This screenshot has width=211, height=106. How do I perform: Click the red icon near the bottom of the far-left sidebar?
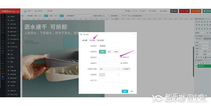[x=3, y=72]
